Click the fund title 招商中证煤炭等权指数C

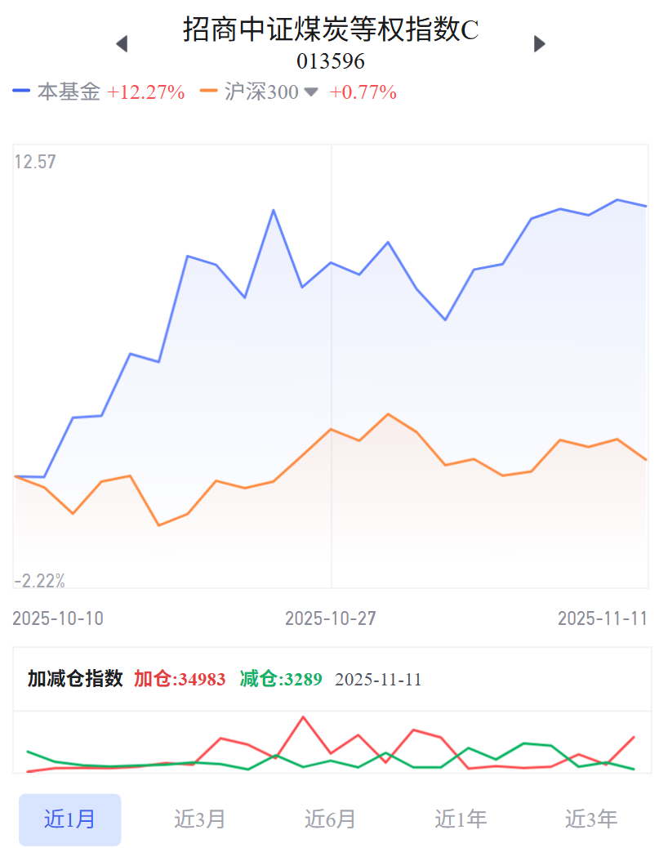[330, 29]
